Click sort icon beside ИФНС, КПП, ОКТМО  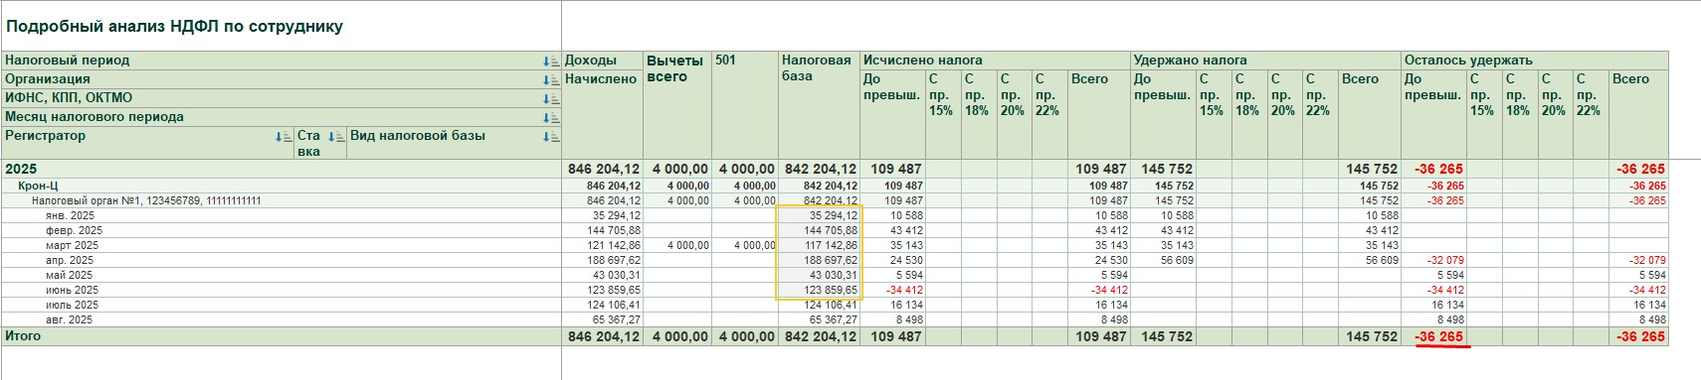click(x=551, y=98)
